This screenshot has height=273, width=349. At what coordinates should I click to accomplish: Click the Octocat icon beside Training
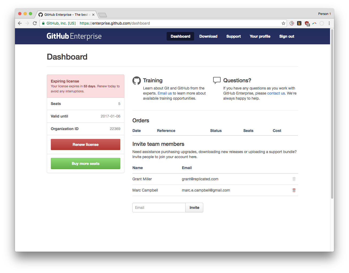(137, 81)
